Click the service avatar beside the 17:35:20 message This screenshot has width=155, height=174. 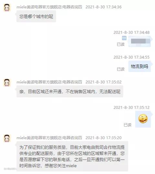coord(7,138)
